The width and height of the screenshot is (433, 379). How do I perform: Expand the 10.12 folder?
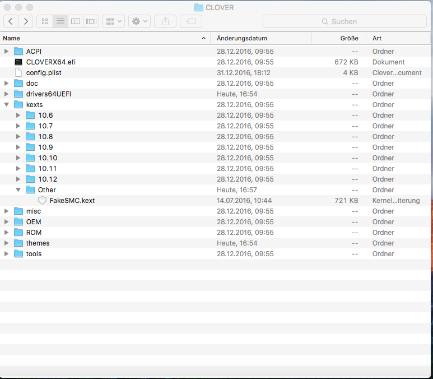pos(18,179)
